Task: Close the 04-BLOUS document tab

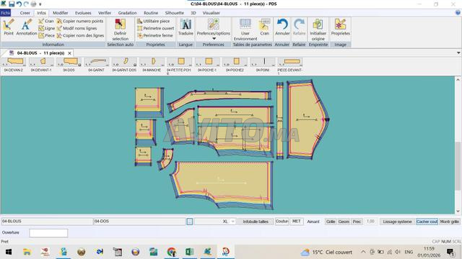Action: (x=69, y=53)
